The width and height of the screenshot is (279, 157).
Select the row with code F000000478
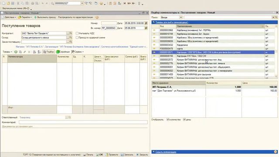(213, 48)
